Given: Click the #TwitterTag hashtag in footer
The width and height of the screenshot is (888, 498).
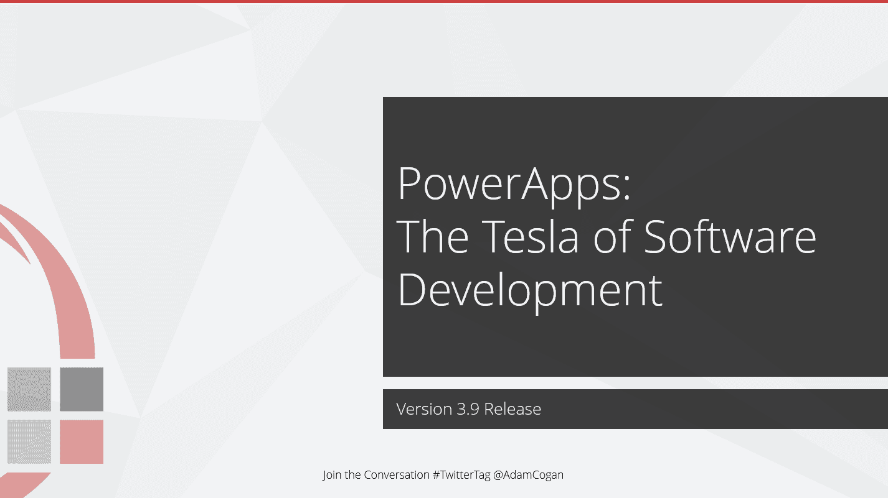Looking at the screenshot, I should (461, 475).
